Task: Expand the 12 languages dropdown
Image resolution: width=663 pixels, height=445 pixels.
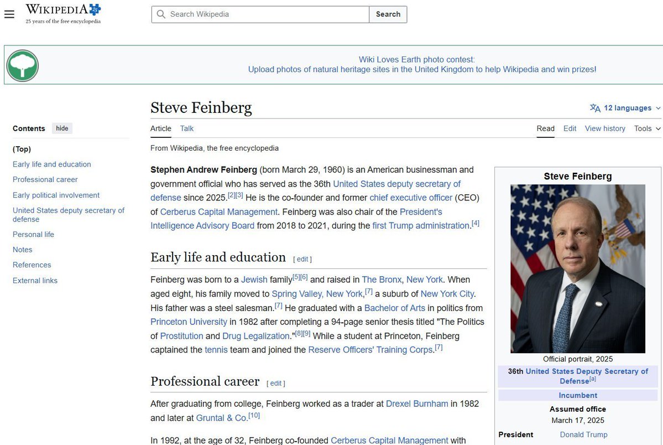Action: coord(625,108)
